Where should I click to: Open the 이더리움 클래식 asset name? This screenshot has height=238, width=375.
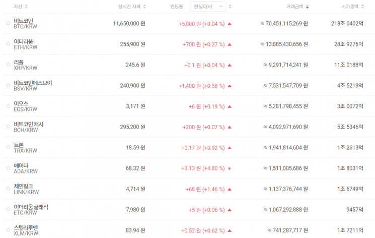coord(31,207)
